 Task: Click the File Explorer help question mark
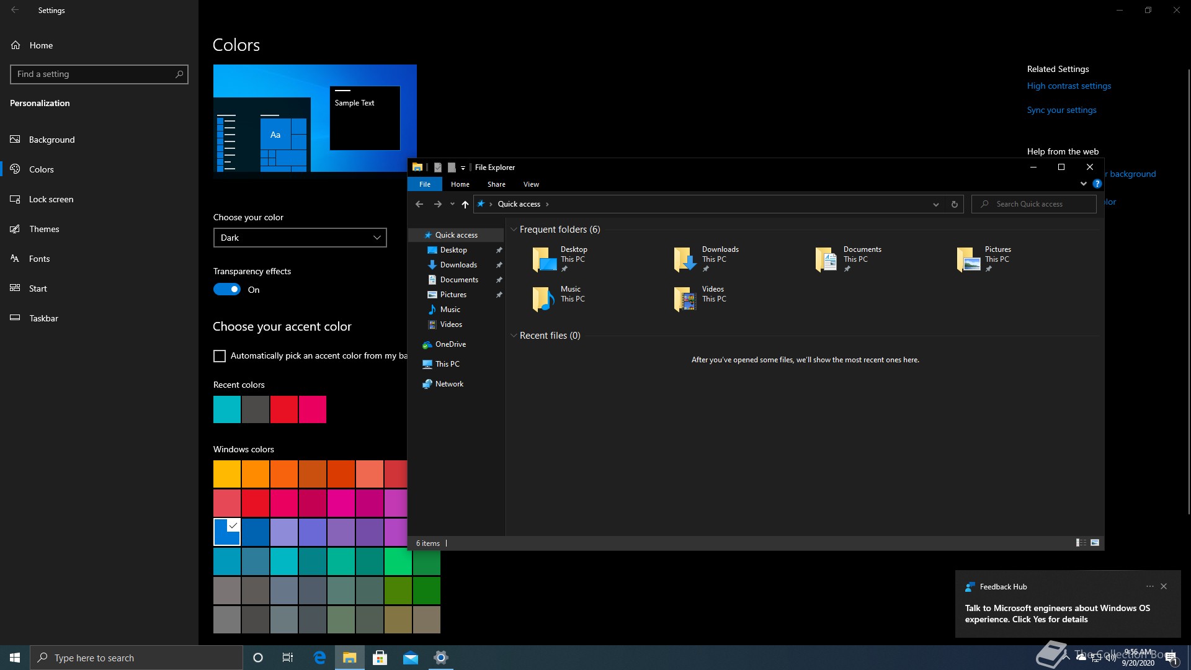coord(1097,184)
